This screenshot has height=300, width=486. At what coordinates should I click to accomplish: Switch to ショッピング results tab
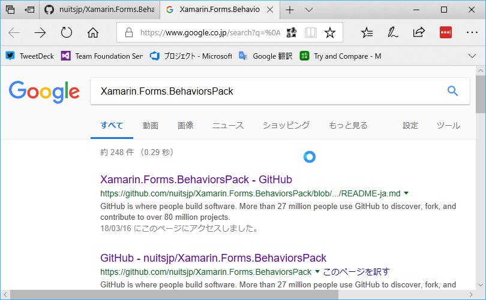coord(286,125)
